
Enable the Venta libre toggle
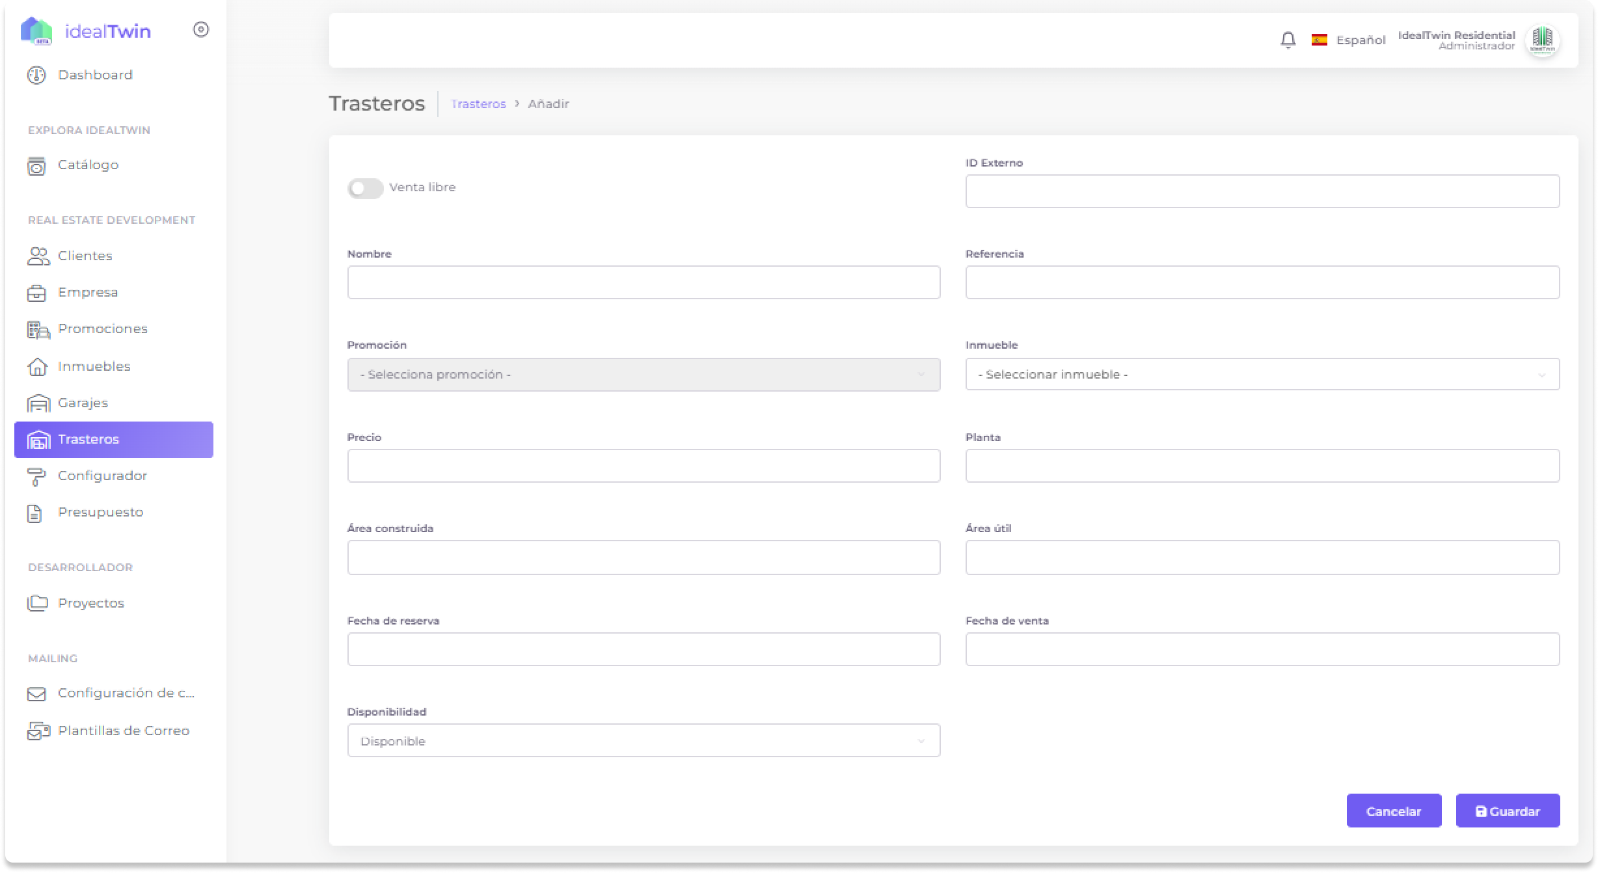(x=365, y=189)
